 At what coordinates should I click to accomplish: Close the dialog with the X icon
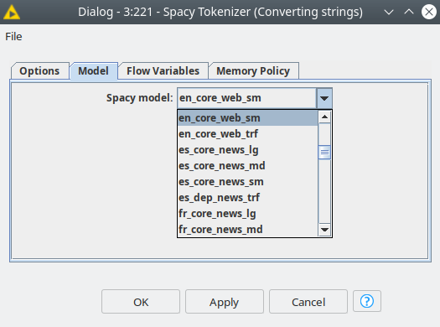(x=429, y=12)
